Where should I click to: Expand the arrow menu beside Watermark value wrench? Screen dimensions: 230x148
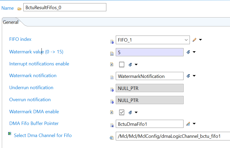pos(194,52)
